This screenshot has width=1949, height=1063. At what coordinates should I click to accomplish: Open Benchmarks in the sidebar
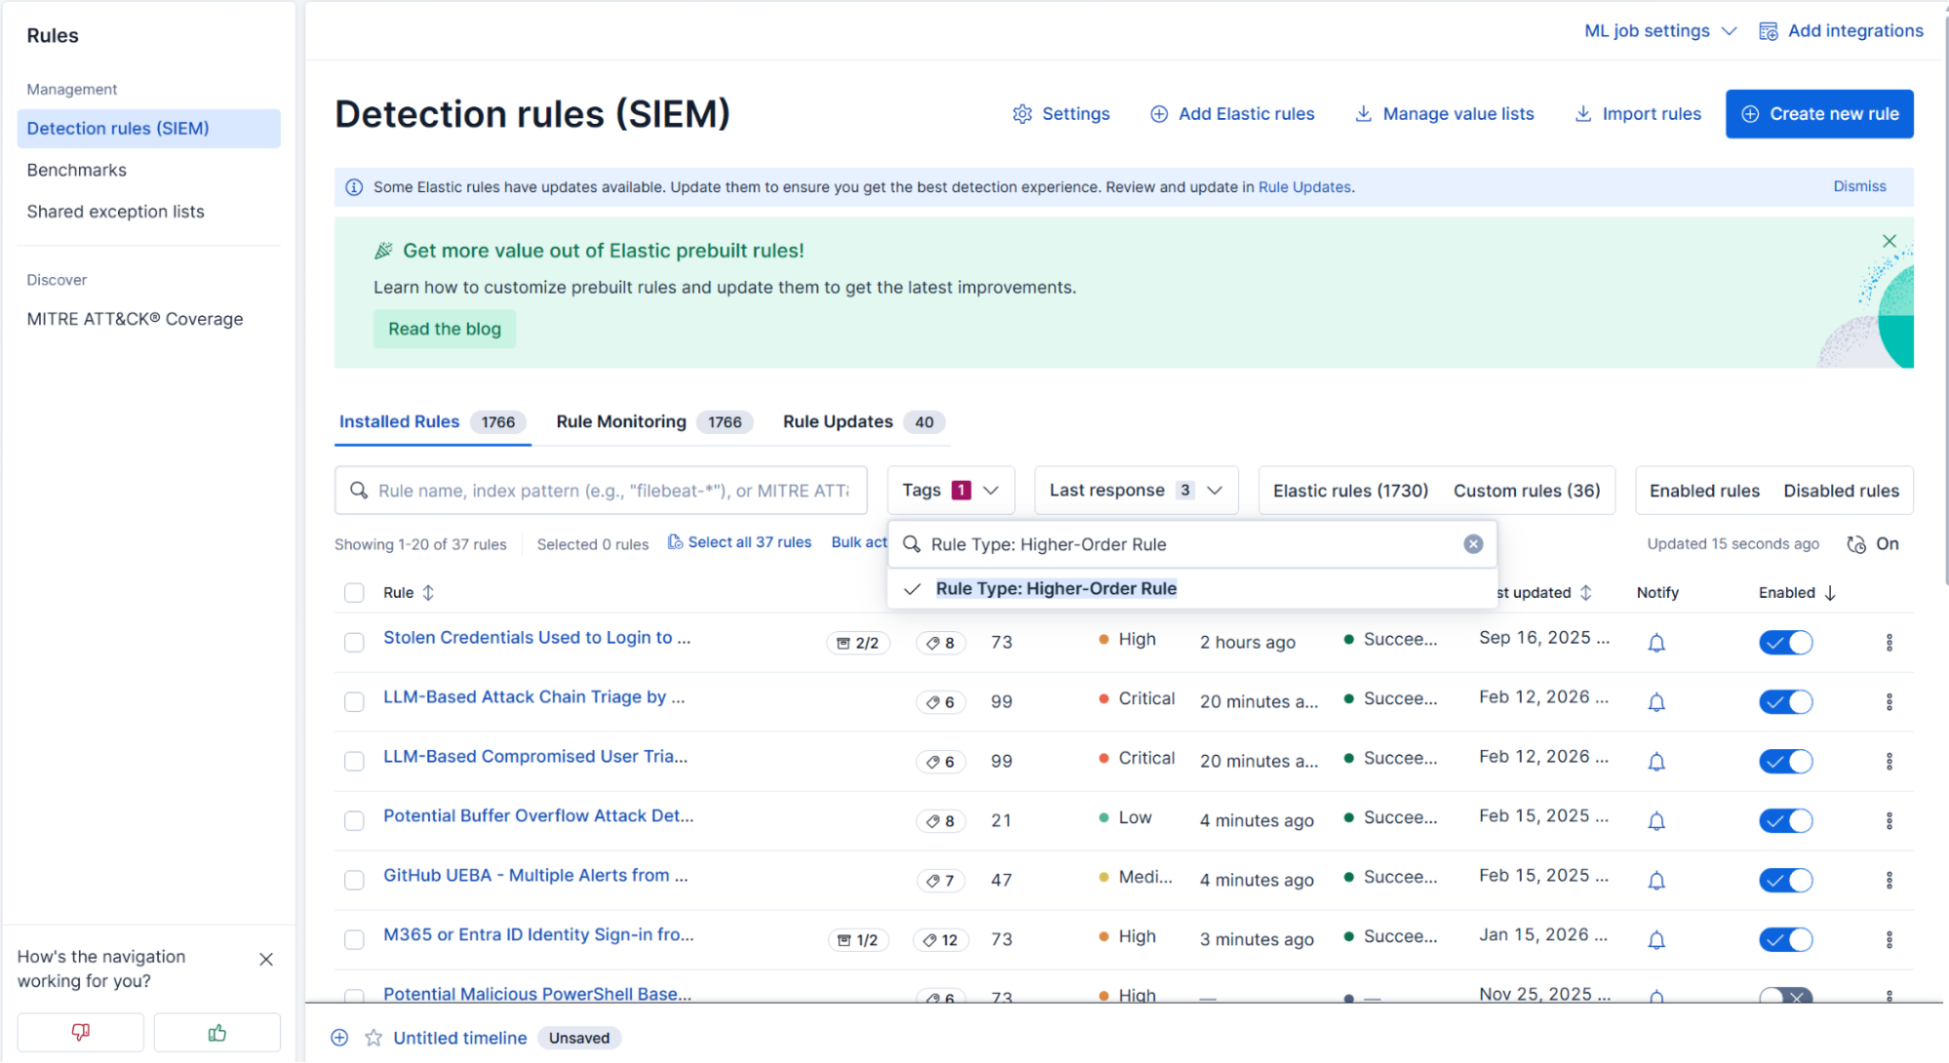pos(77,170)
